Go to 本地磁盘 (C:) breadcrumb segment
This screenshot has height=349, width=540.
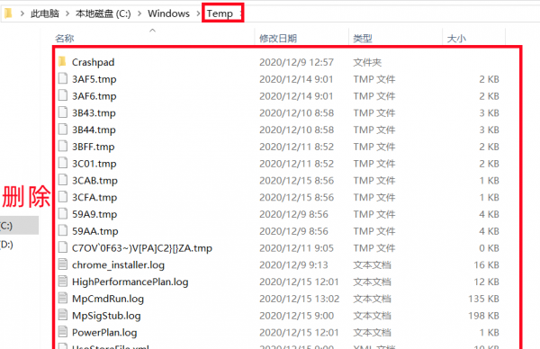pyautogui.click(x=103, y=13)
